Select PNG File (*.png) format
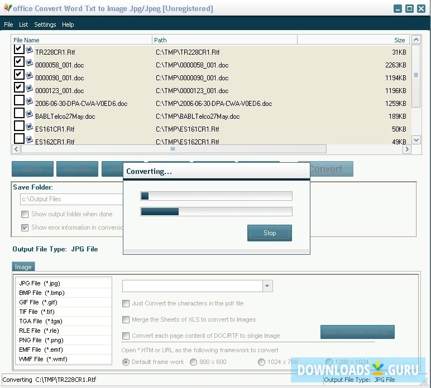 pyautogui.click(x=64, y=340)
